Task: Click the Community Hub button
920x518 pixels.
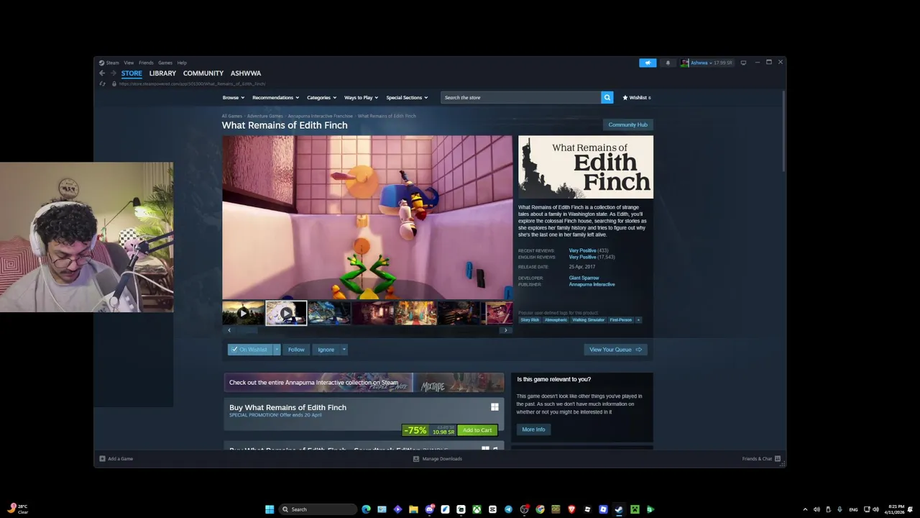Action: point(628,124)
